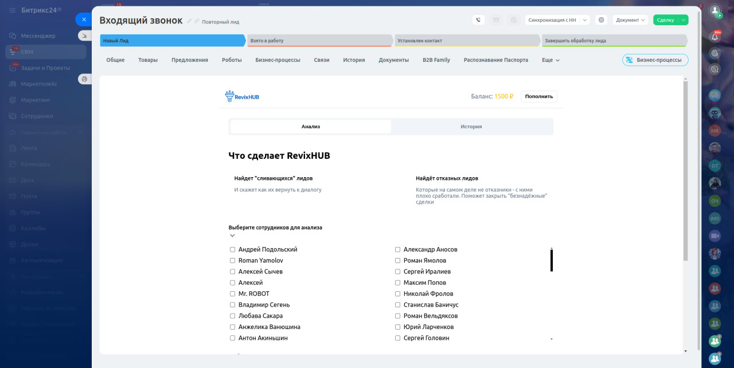Open the gear settings icon in header
This screenshot has height=368, width=734.
601,19
